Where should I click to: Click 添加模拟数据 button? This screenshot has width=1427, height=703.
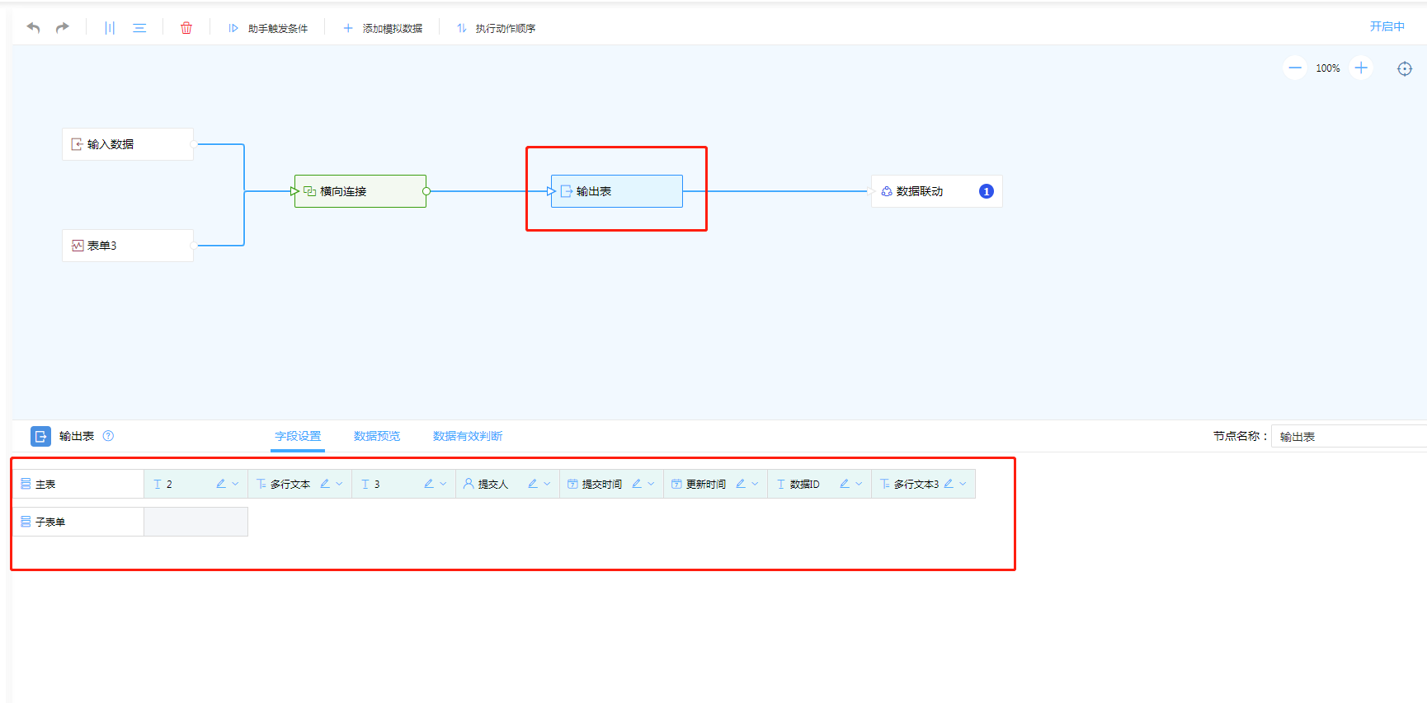tap(383, 28)
